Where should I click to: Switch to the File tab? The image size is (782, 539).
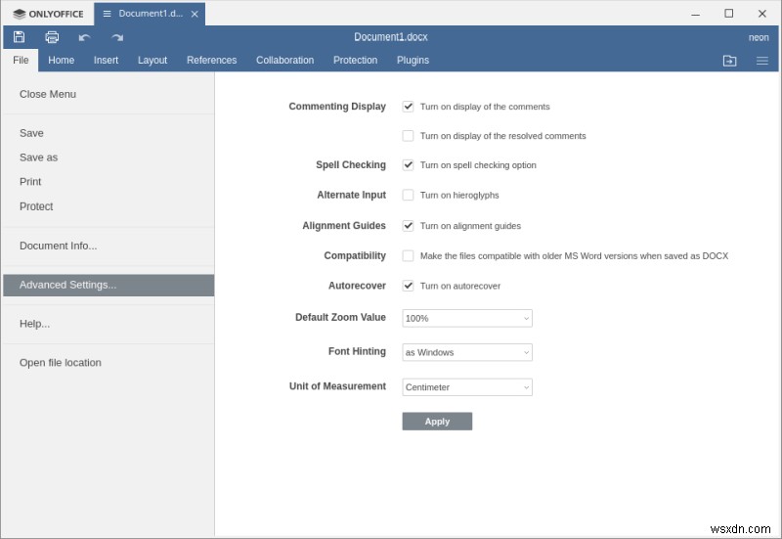point(21,61)
